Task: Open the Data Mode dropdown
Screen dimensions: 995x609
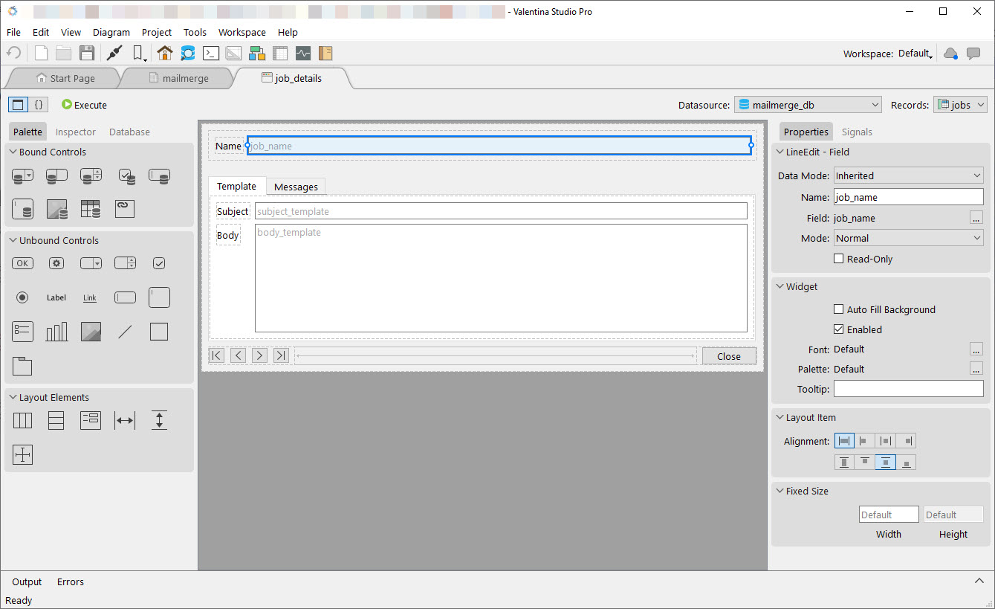Action: [908, 175]
